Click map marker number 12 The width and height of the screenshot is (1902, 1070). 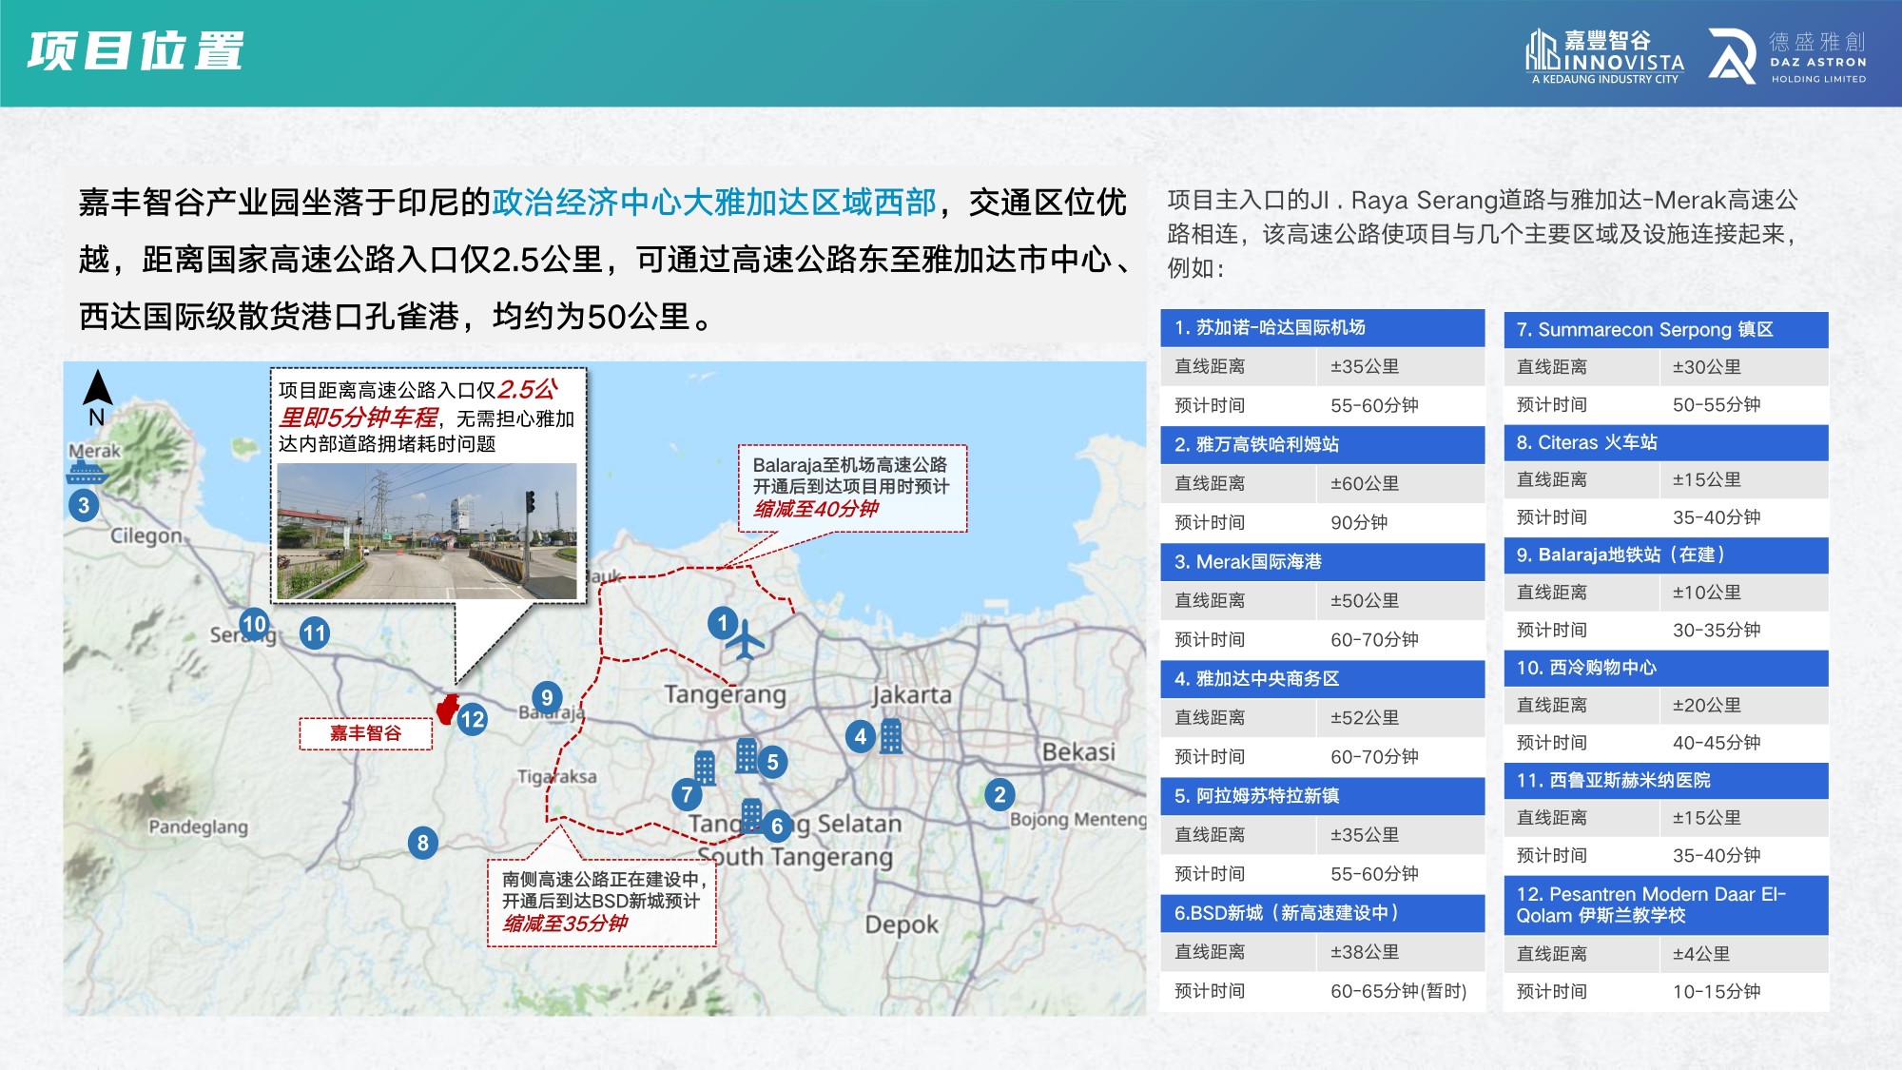click(x=472, y=719)
